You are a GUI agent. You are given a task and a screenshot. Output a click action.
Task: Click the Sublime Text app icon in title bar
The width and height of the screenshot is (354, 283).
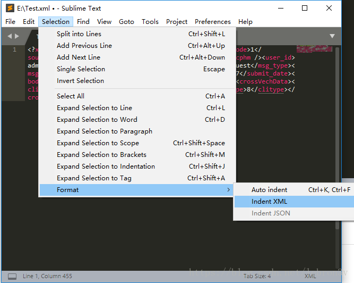10,8
